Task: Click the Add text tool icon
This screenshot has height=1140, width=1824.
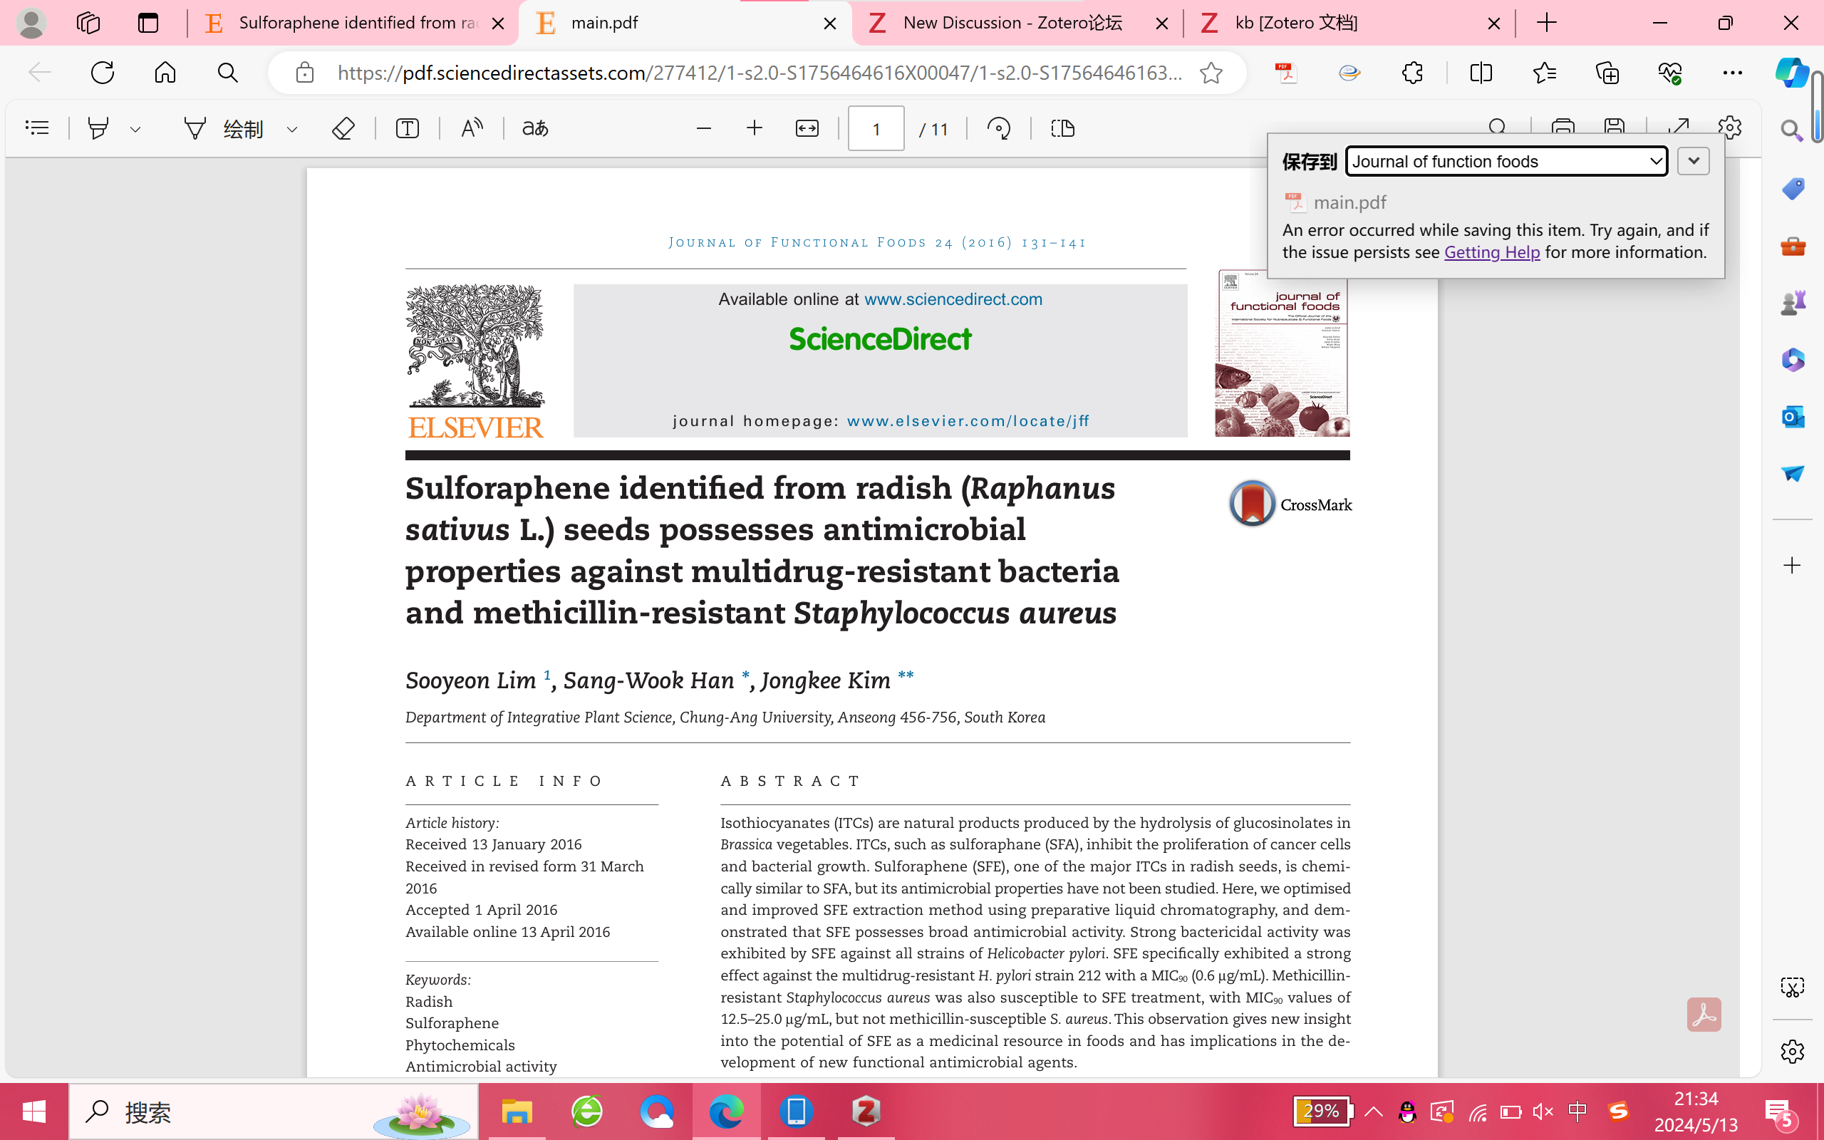Action: [407, 128]
